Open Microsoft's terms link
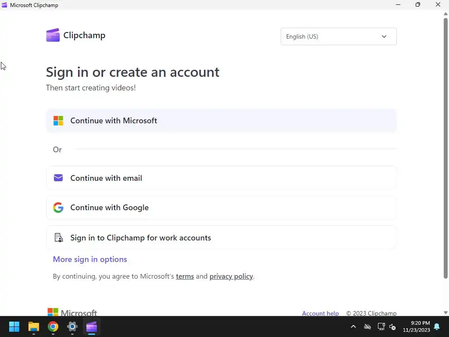The height and width of the screenshot is (337, 449). click(185, 276)
